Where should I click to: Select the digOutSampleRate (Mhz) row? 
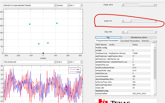coord(123,79)
